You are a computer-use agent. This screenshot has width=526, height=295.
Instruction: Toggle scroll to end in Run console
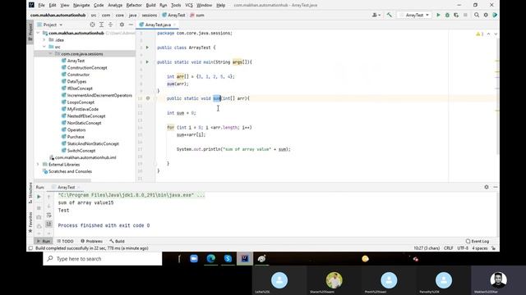(49, 224)
